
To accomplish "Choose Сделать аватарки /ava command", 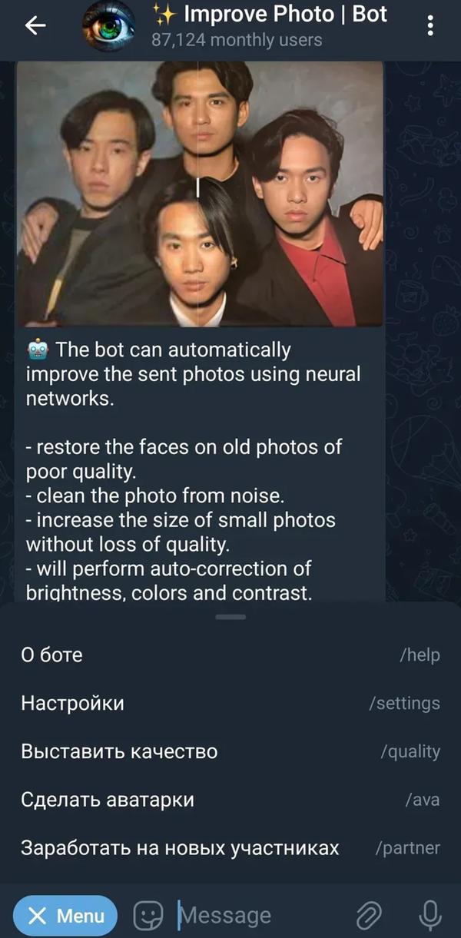I will click(230, 800).
